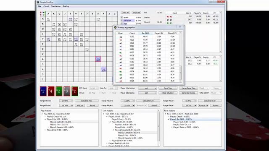This screenshot has width=269, height=151.
Task: Sort by Player1 EV column header
Action: (159, 33)
